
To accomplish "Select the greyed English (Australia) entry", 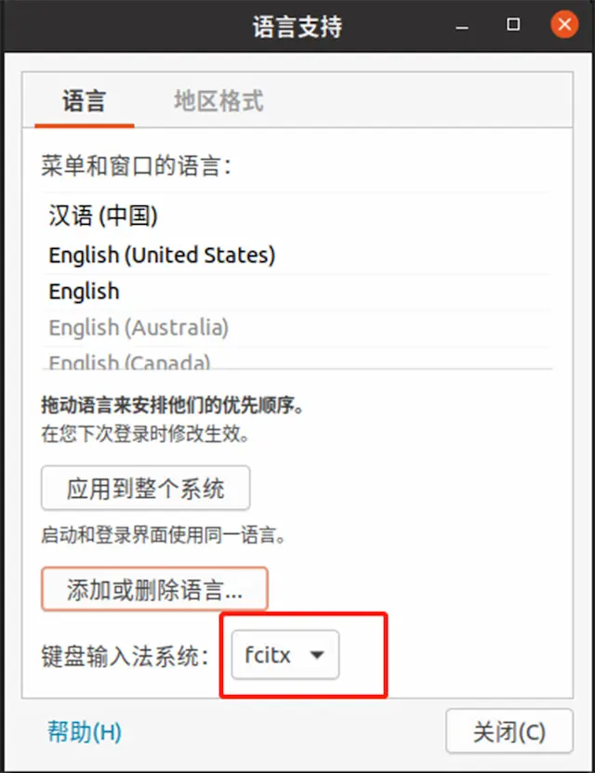I will pos(297,328).
